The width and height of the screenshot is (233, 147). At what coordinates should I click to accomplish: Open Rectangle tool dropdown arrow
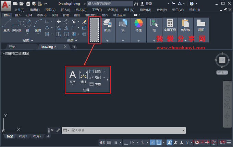[x=52, y=21]
